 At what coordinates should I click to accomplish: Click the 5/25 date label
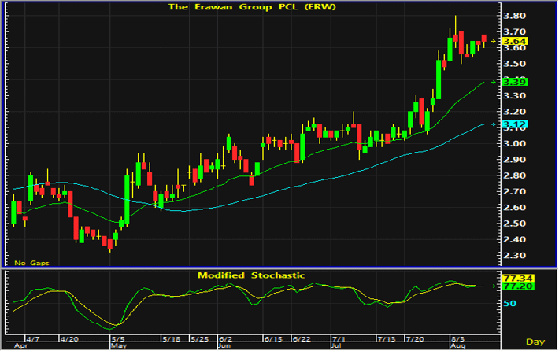[200, 339]
